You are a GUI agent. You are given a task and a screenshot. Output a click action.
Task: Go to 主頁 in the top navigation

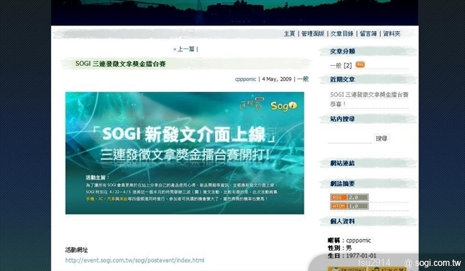click(x=289, y=34)
